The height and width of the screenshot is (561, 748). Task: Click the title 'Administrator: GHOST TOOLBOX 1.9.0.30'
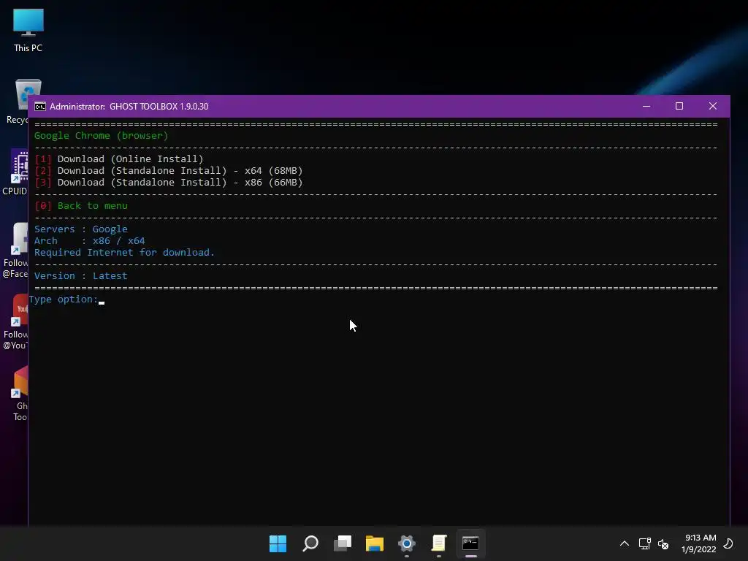(129, 107)
